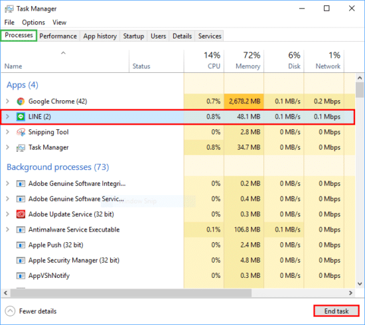The width and height of the screenshot is (365, 325).
Task: Sort processes by Disk column
Action: click(x=284, y=60)
